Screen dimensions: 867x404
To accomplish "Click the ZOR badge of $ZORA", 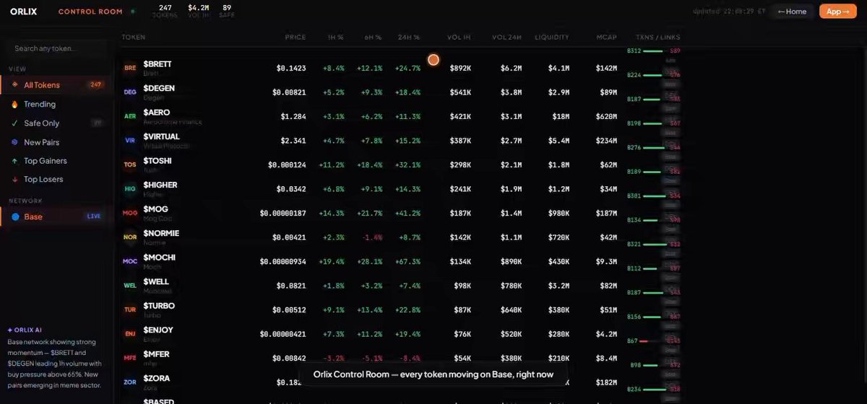I will (130, 382).
